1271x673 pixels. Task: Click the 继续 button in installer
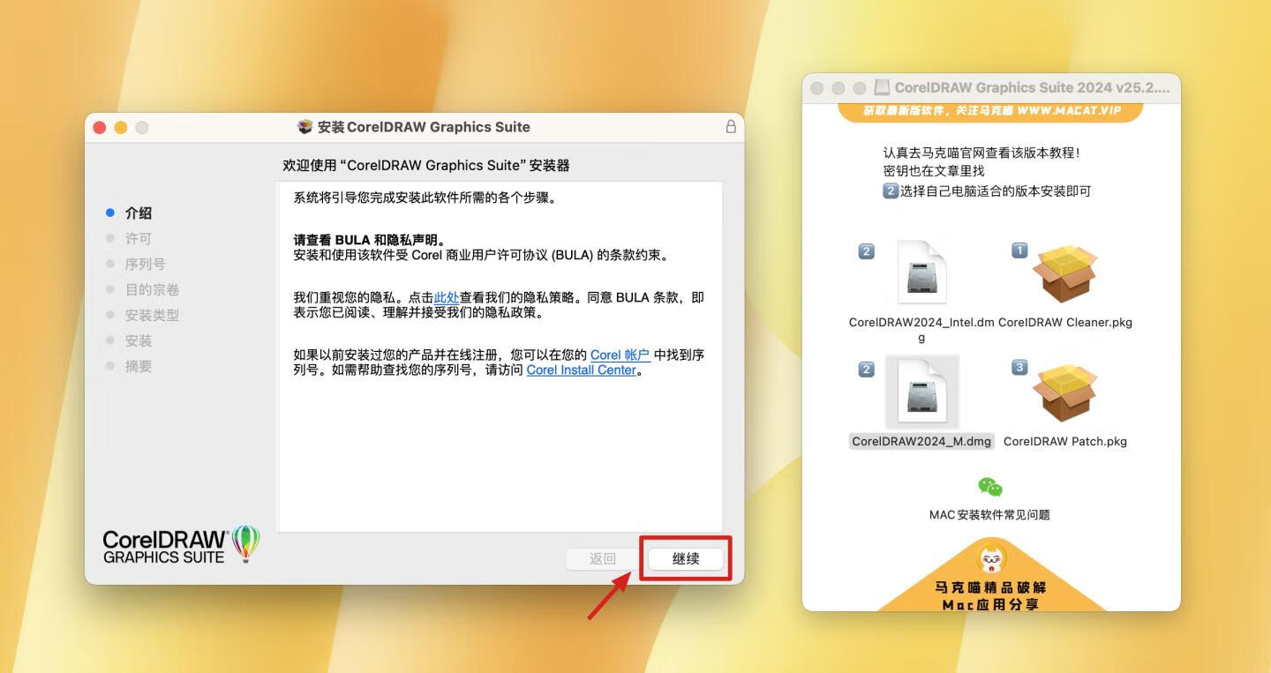(686, 558)
